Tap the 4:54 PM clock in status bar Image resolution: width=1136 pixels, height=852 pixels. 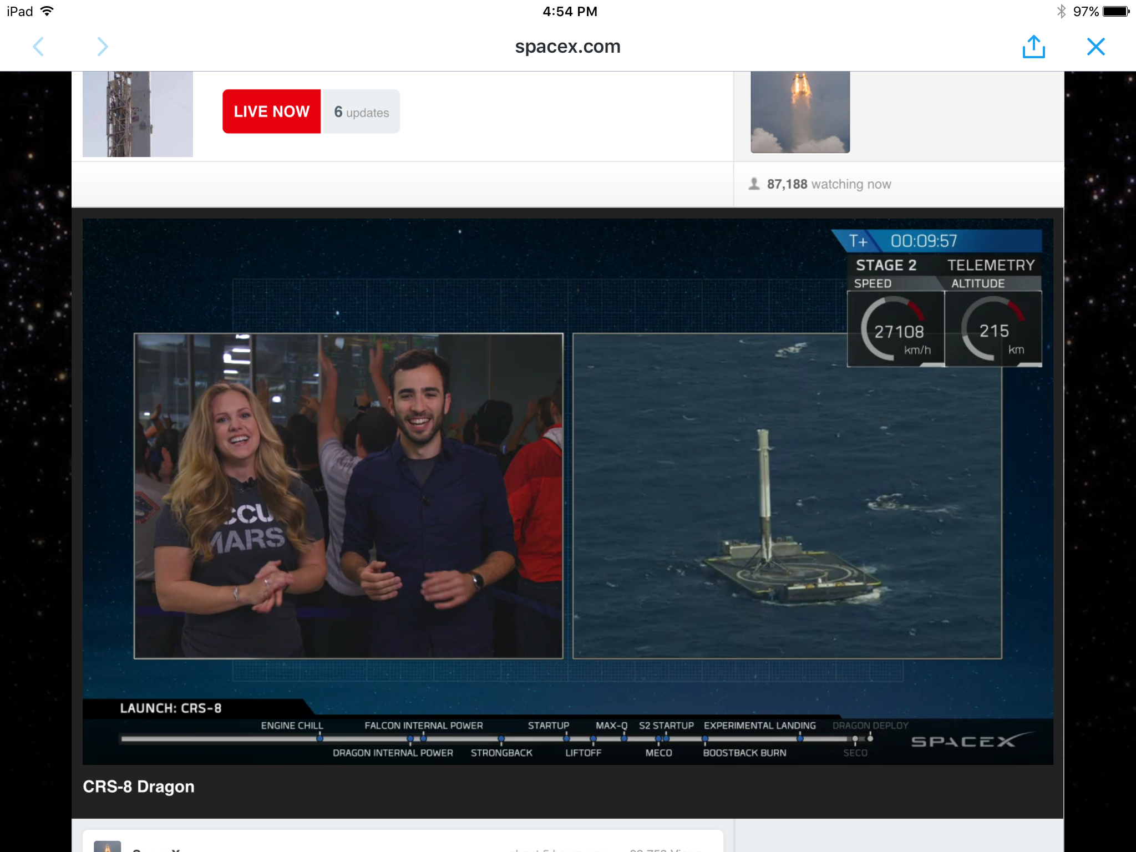pyautogui.click(x=570, y=11)
